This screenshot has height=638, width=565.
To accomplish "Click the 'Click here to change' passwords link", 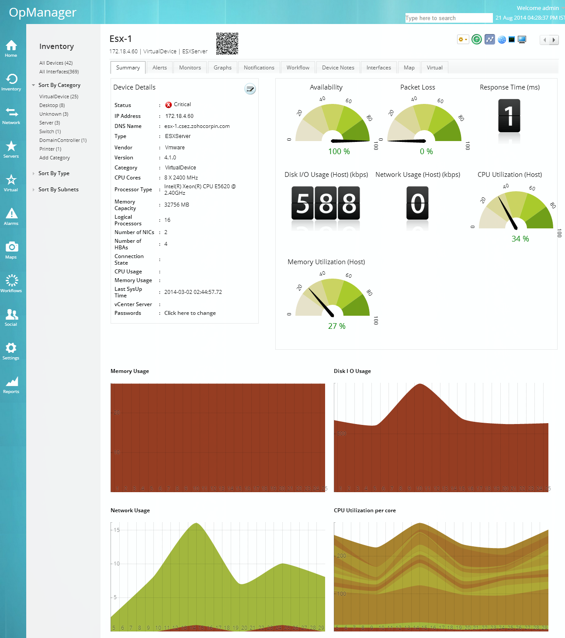I will coord(190,313).
